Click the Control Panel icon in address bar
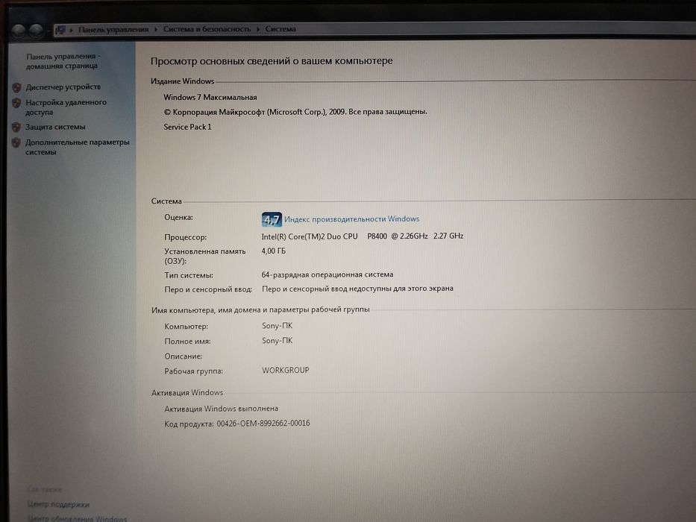Image resolution: width=696 pixels, height=522 pixels. (x=60, y=30)
